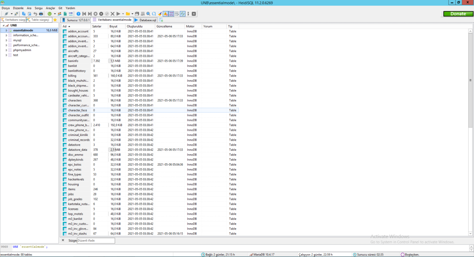Expand the mysql database tree node
This screenshot has height=257, width=474.
pyautogui.click(x=6, y=40)
